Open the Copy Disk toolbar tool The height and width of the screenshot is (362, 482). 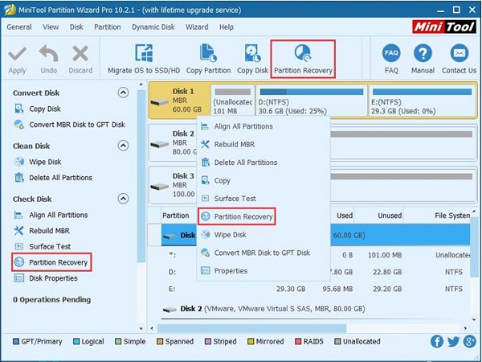[252, 60]
